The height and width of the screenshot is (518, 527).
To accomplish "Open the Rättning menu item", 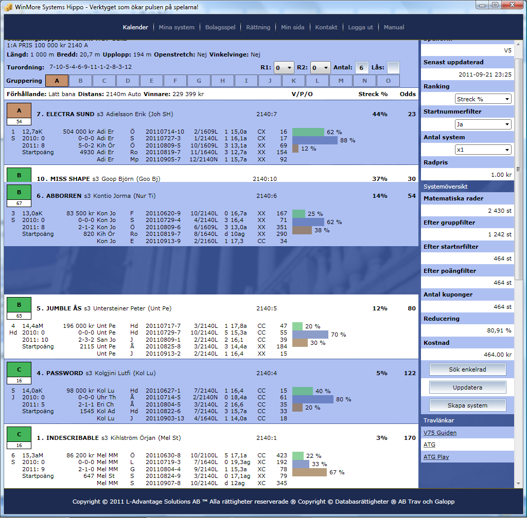I will coord(258,27).
